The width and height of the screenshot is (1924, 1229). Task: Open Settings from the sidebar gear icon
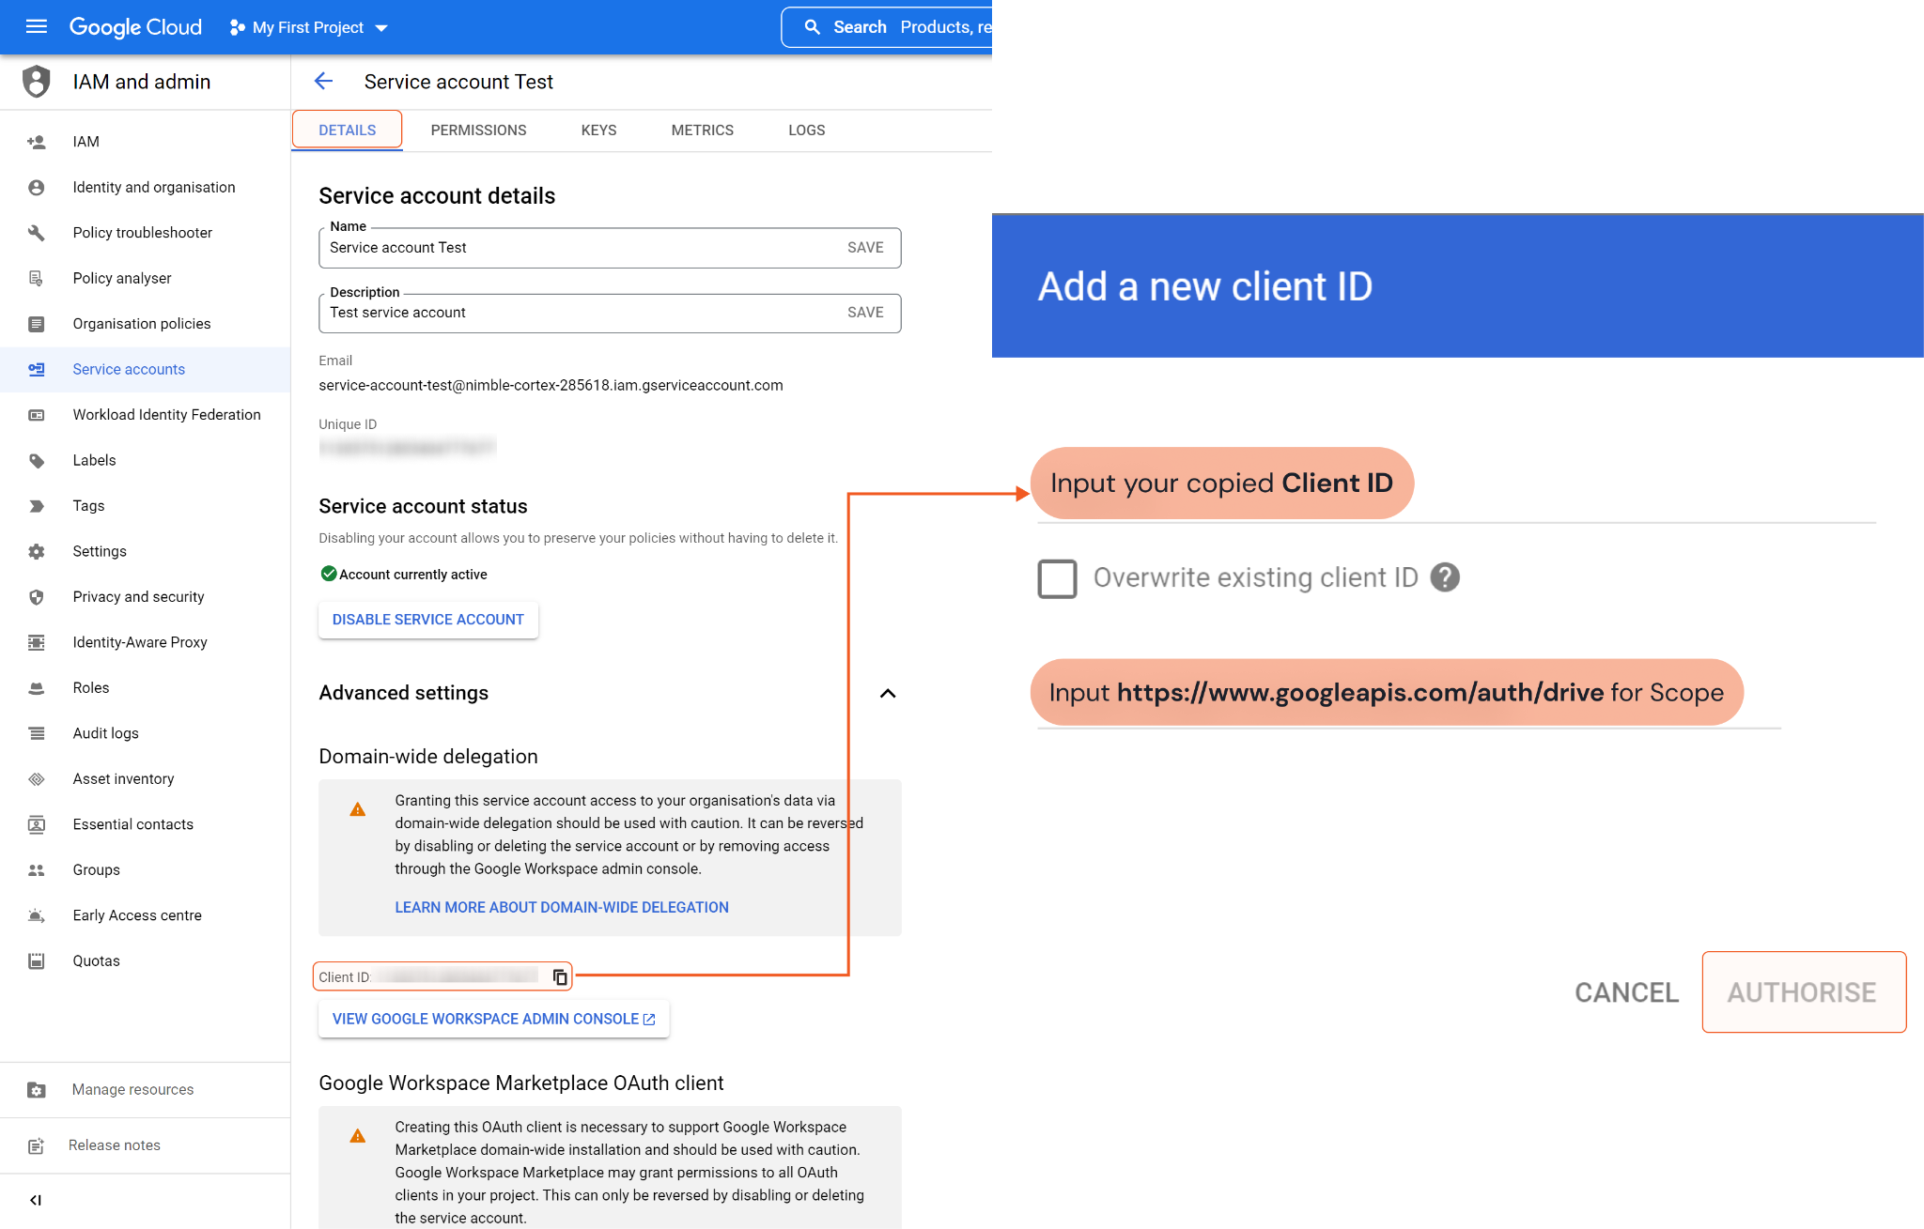[37, 551]
